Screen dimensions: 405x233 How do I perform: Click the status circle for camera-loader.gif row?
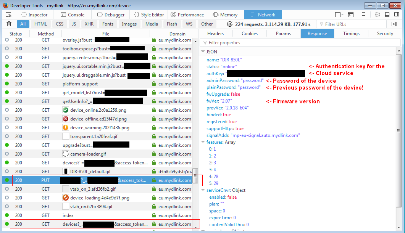pos(7,154)
